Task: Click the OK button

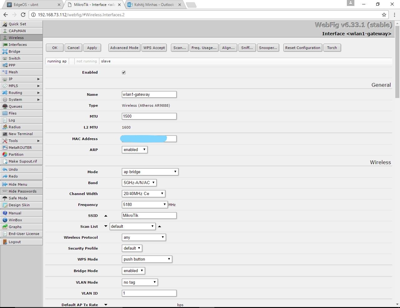Action: 55,48
